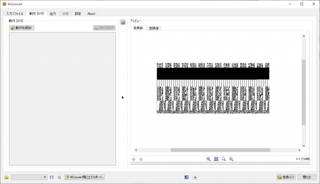
Task: Click the zoom in magnifier icon
Action: pos(208,159)
